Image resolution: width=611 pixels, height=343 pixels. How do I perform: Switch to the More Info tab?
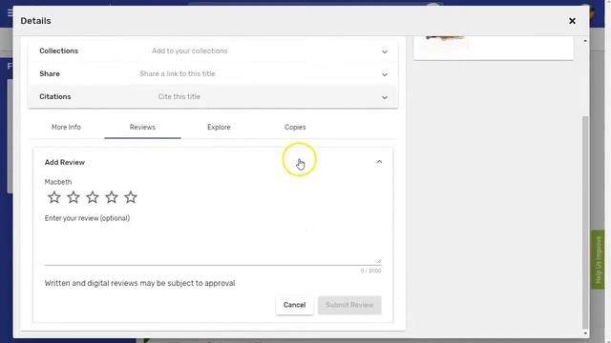click(66, 127)
